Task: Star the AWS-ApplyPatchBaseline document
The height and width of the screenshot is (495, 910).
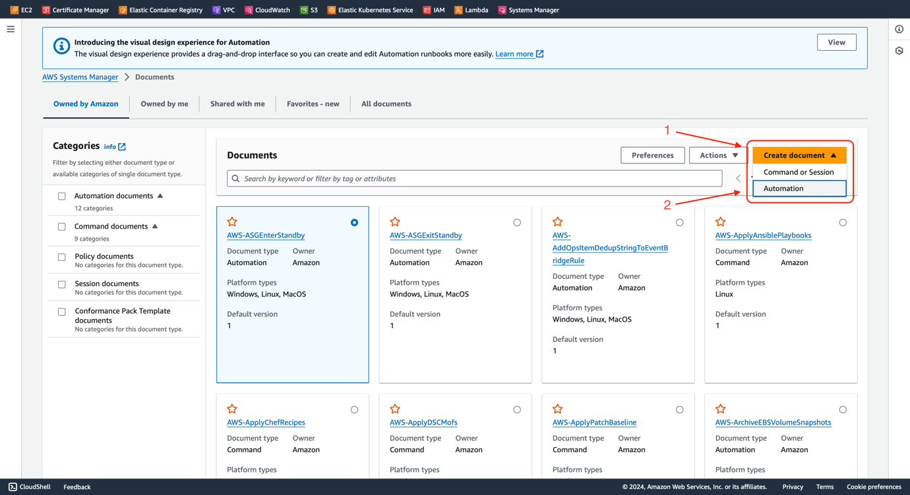Action: point(558,409)
